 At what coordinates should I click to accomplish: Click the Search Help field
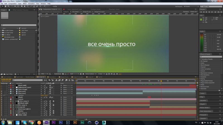click(211, 6)
